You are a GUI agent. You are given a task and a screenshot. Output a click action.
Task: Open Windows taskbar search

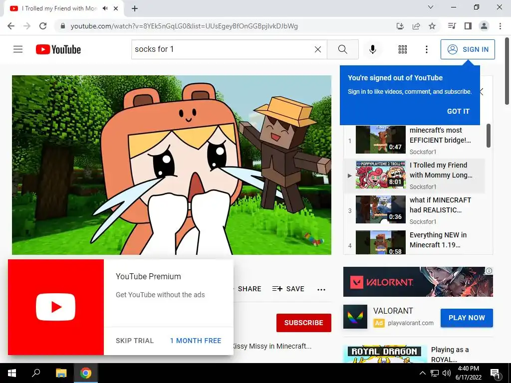[36, 373]
